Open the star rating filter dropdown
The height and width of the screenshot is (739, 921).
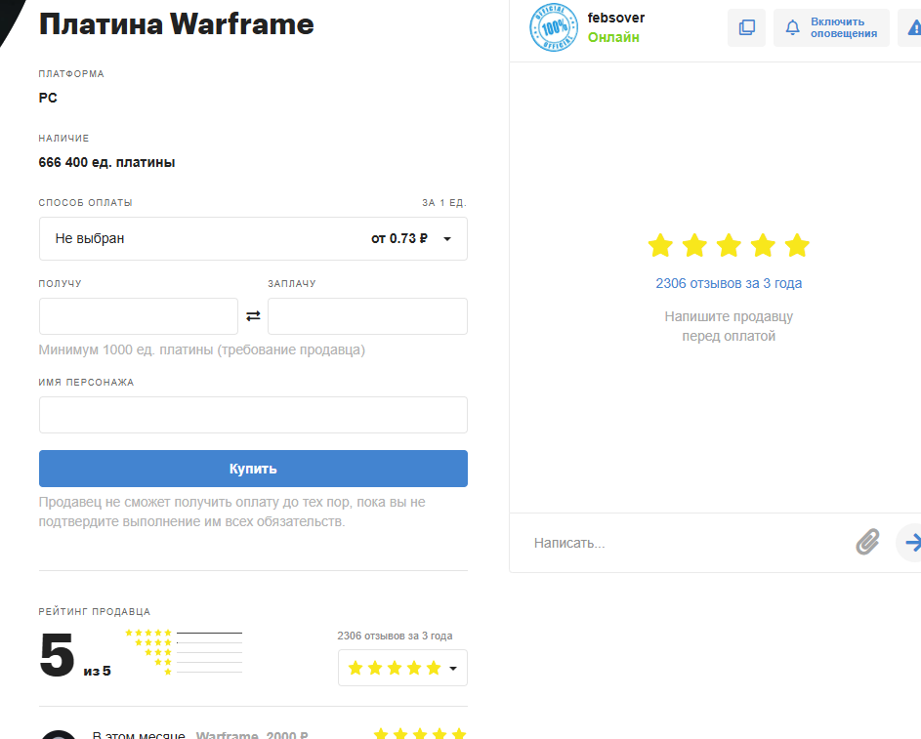[x=402, y=668]
